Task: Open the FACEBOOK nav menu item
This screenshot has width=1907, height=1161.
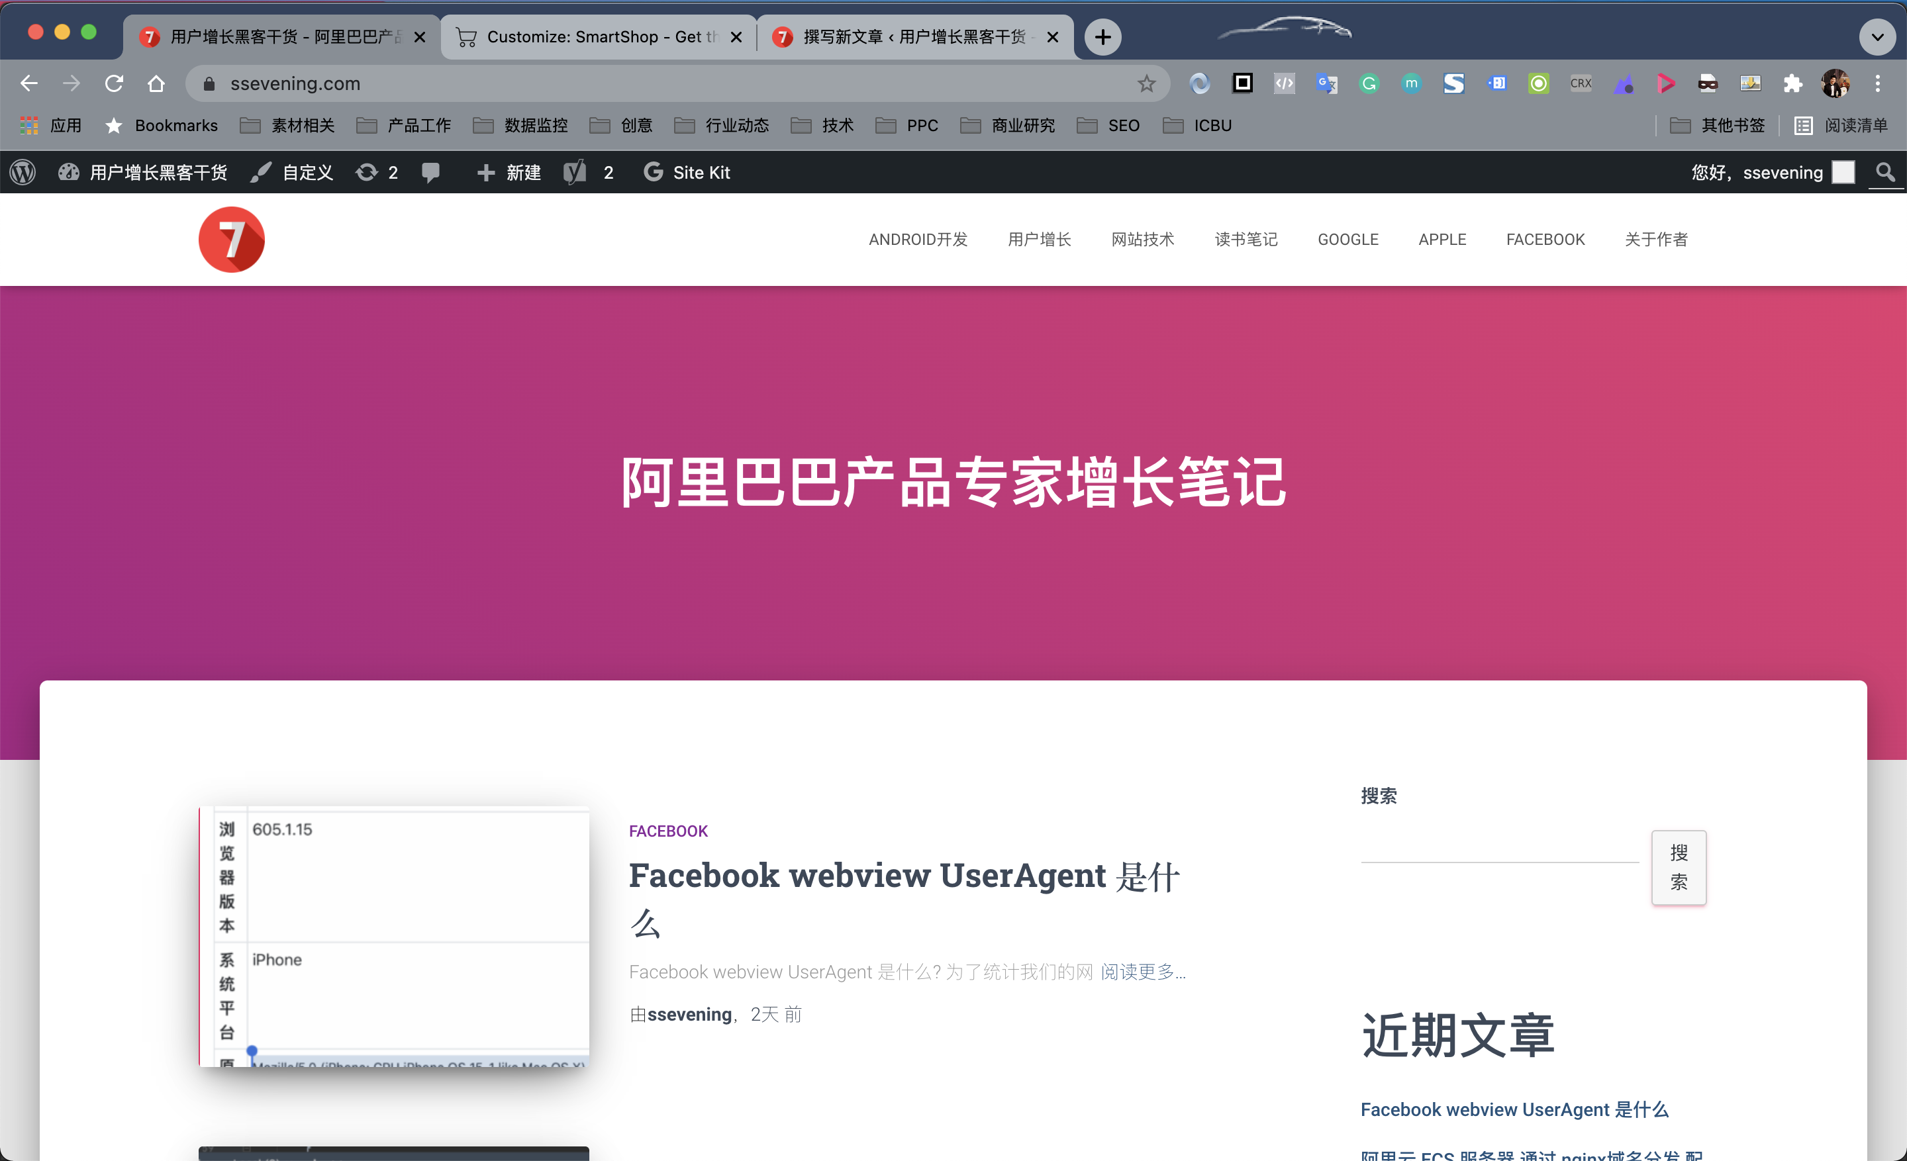Action: 1545,239
